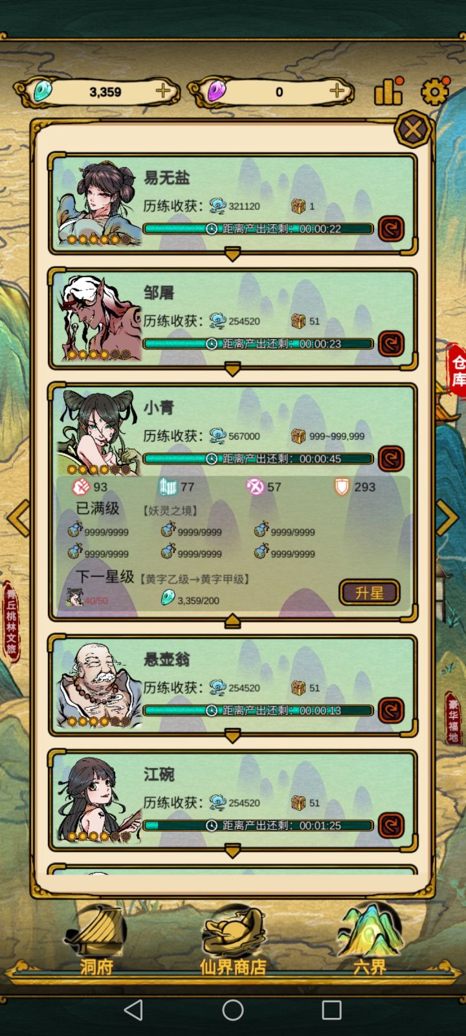Go to the 六界 tab

click(x=370, y=939)
